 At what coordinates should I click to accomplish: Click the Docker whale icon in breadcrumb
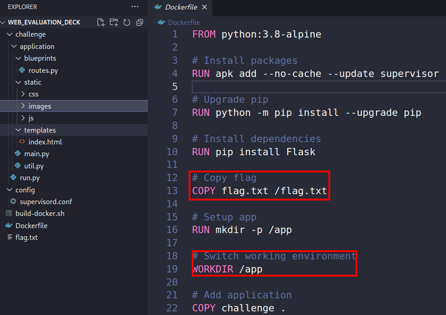pyautogui.click(x=161, y=22)
